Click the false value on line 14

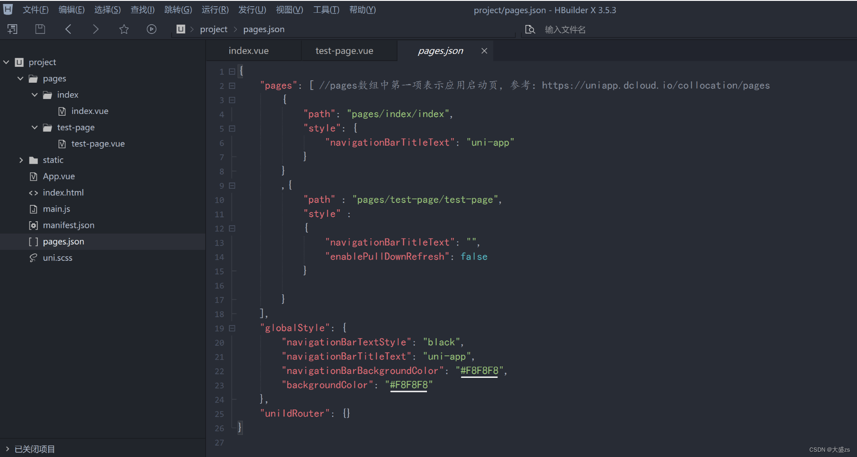pos(474,256)
